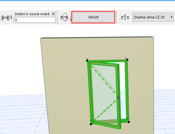Click the magenta diamond handle on the window sash

pos(118,98)
